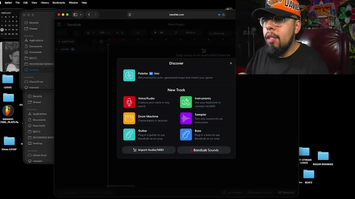Click the bandlab.com address bar
The height and width of the screenshot is (199, 355).
pyautogui.click(x=176, y=15)
